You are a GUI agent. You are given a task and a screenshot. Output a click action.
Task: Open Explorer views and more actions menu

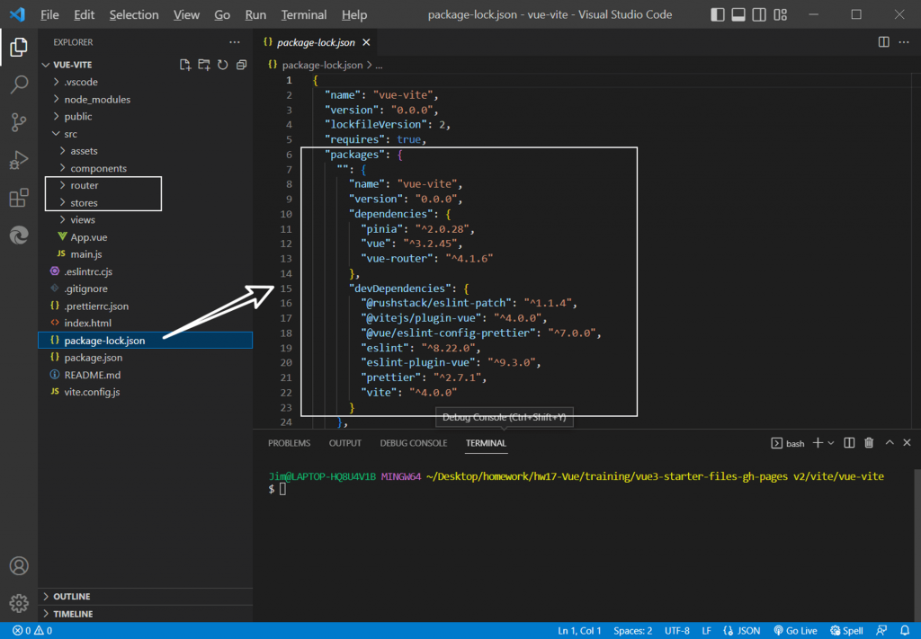tap(235, 42)
